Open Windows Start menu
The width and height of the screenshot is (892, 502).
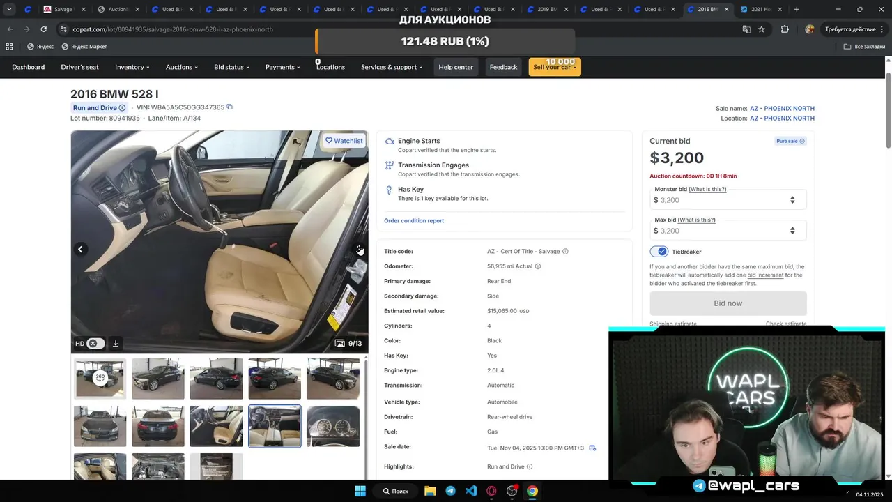click(360, 491)
